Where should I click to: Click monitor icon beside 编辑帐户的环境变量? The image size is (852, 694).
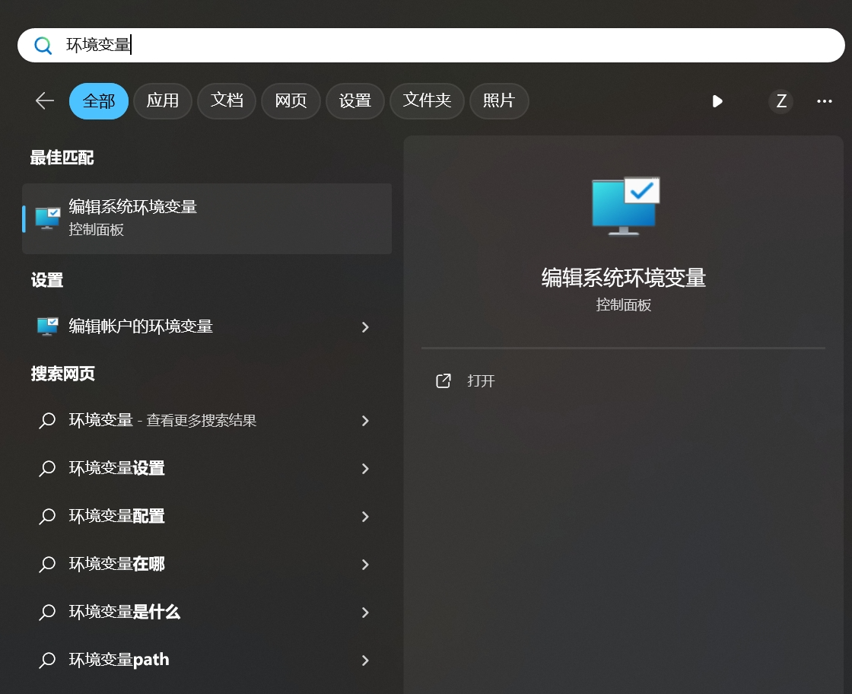pos(47,326)
